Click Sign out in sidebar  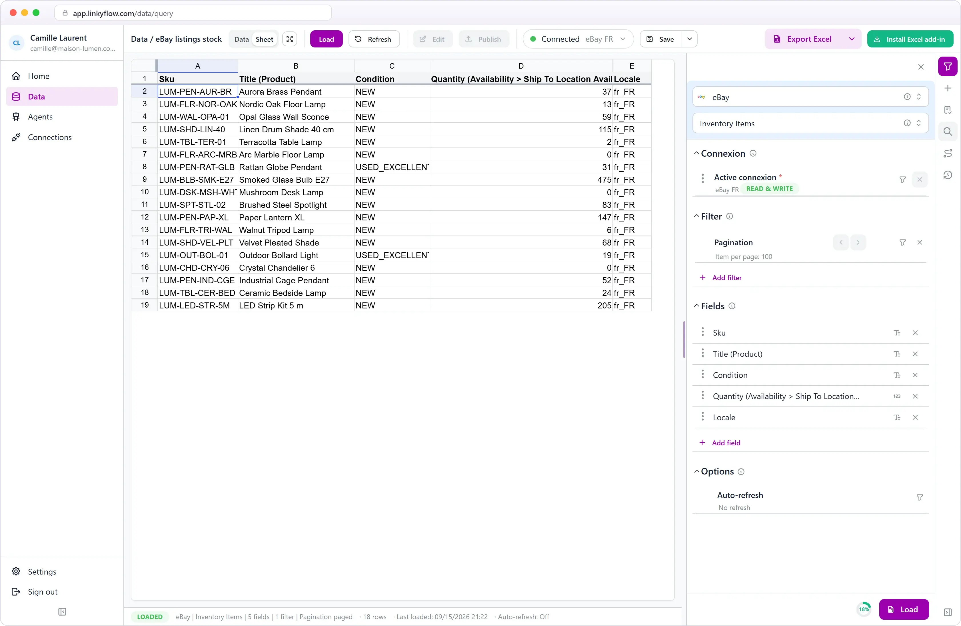(x=62, y=592)
